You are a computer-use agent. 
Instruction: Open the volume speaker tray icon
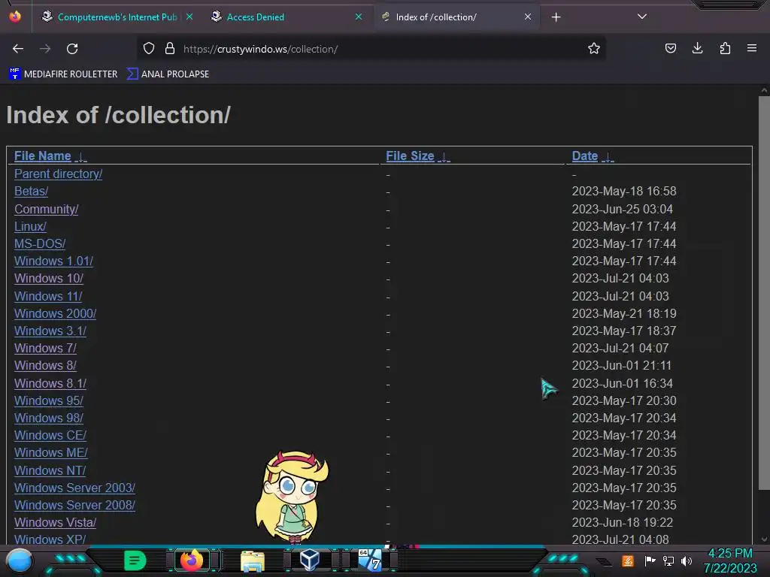(x=687, y=560)
